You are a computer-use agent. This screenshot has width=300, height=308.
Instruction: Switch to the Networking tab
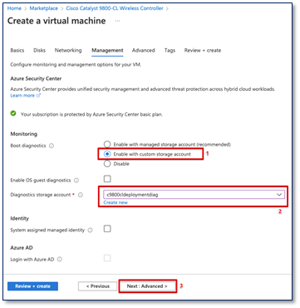click(x=68, y=51)
